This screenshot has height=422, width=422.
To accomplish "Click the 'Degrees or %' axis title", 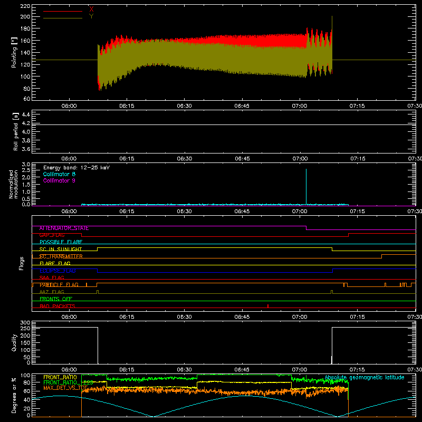I will (14, 395).
